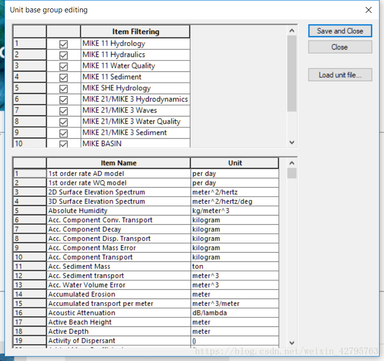Click the meter^2/hertz unit cell
The image size is (384, 361).
point(235,192)
